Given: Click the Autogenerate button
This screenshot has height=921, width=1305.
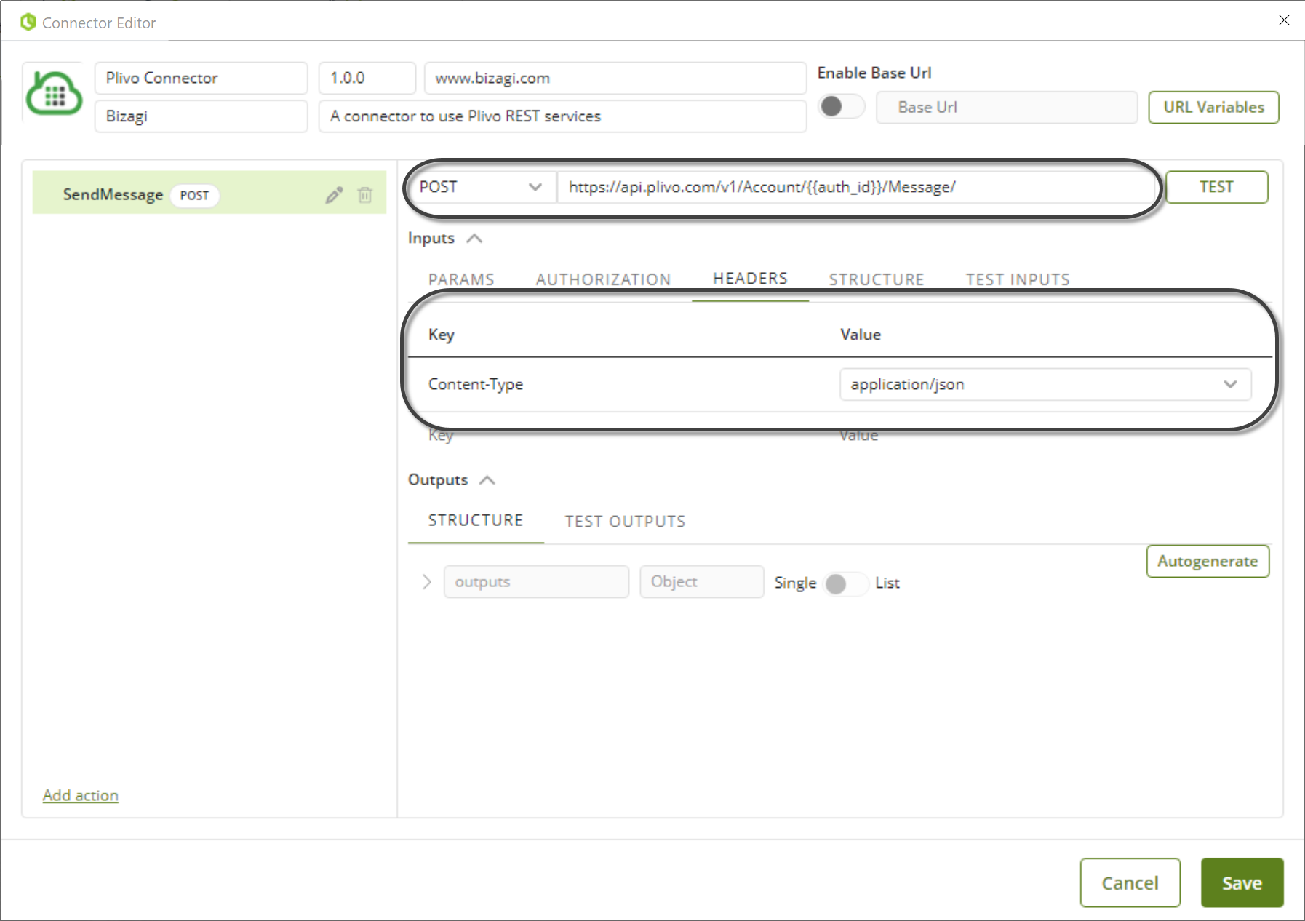Looking at the screenshot, I should tap(1208, 562).
